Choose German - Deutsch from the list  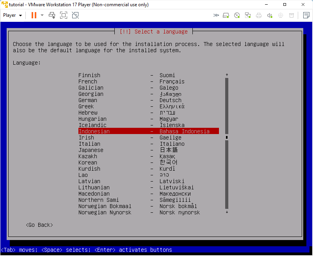tap(149, 100)
